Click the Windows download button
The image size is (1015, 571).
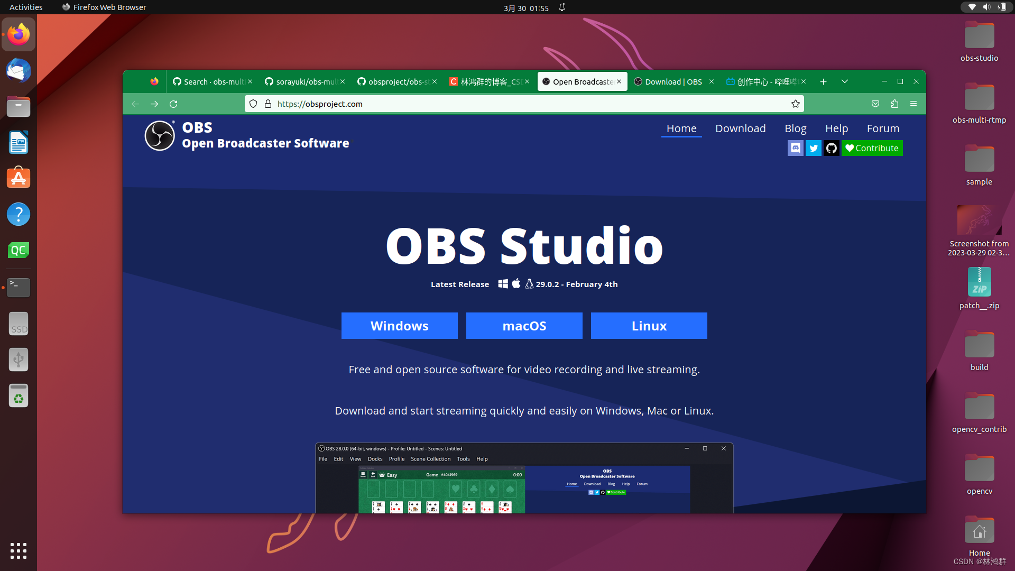400,326
